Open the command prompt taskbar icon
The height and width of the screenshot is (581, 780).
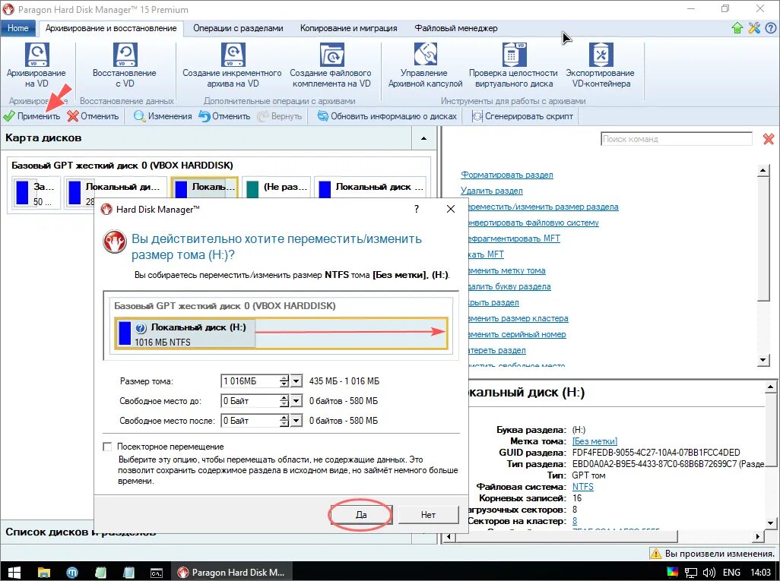[157, 572]
